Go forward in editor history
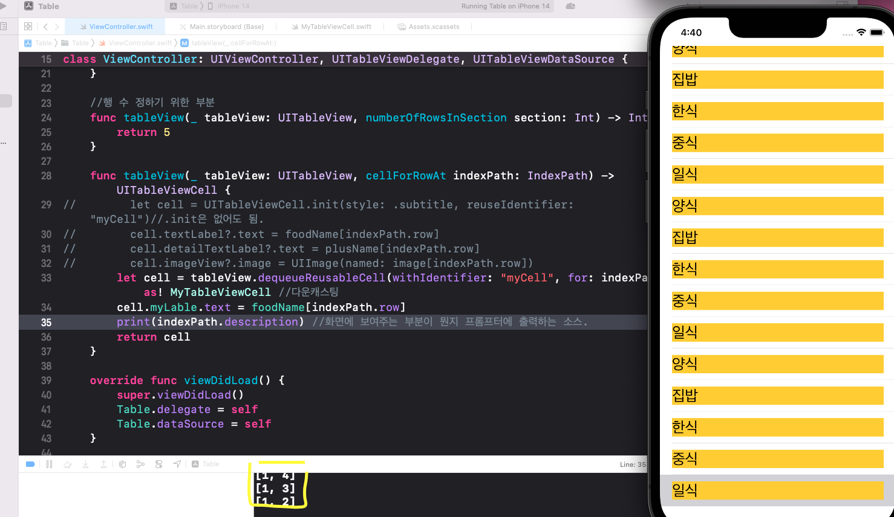 tap(57, 27)
